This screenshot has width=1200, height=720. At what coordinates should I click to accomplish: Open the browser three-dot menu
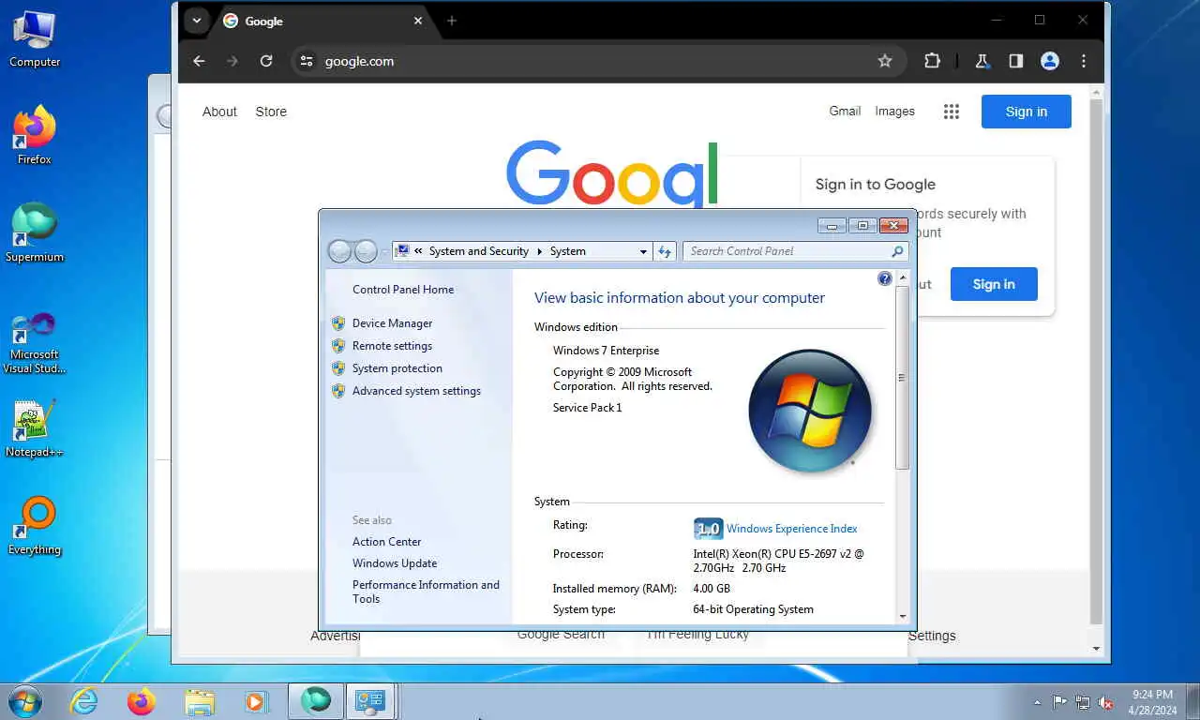click(x=1084, y=61)
